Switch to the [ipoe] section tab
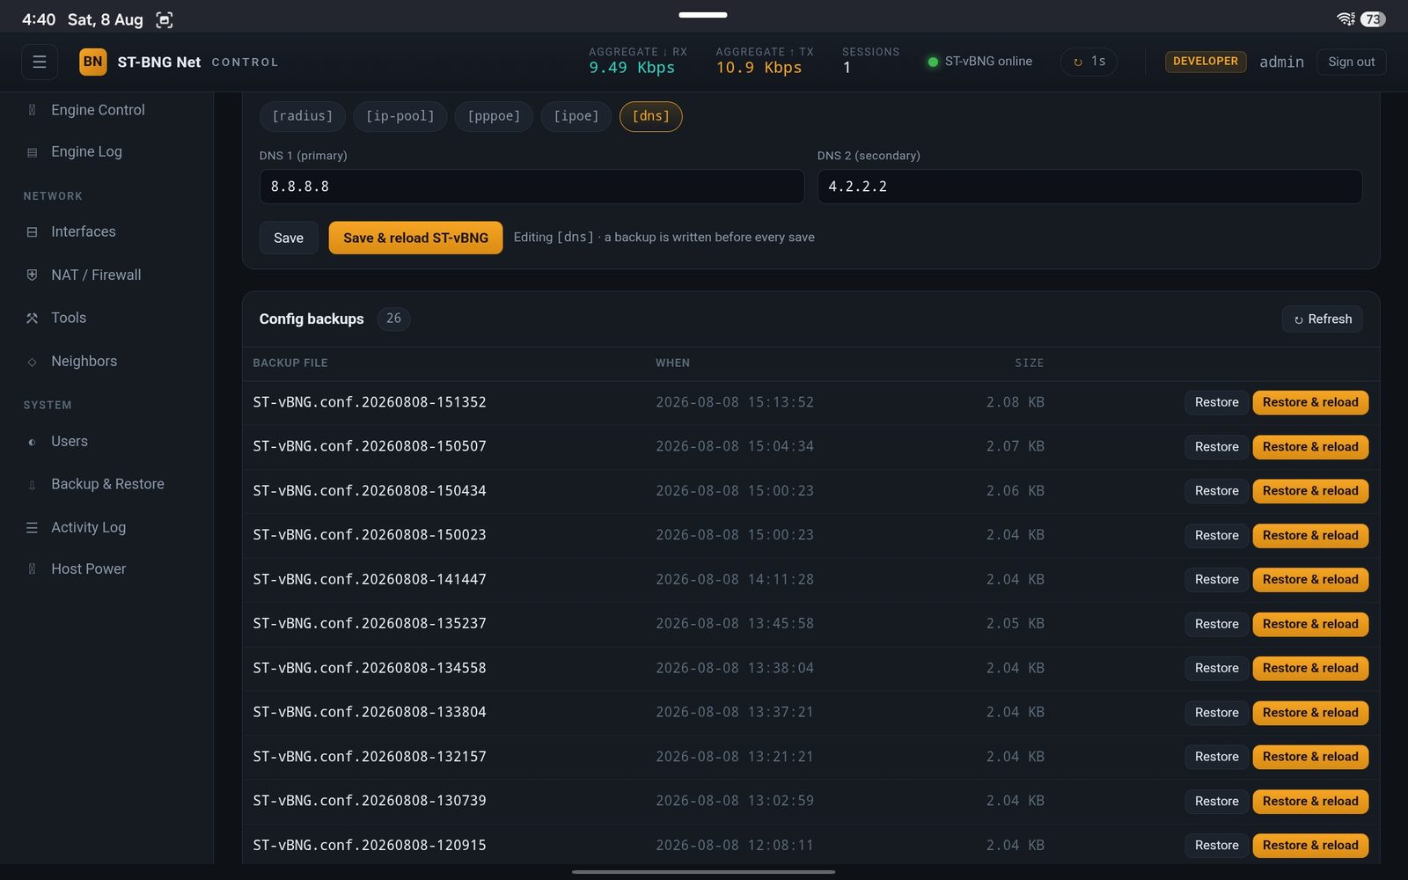1408x880 pixels. tap(576, 116)
